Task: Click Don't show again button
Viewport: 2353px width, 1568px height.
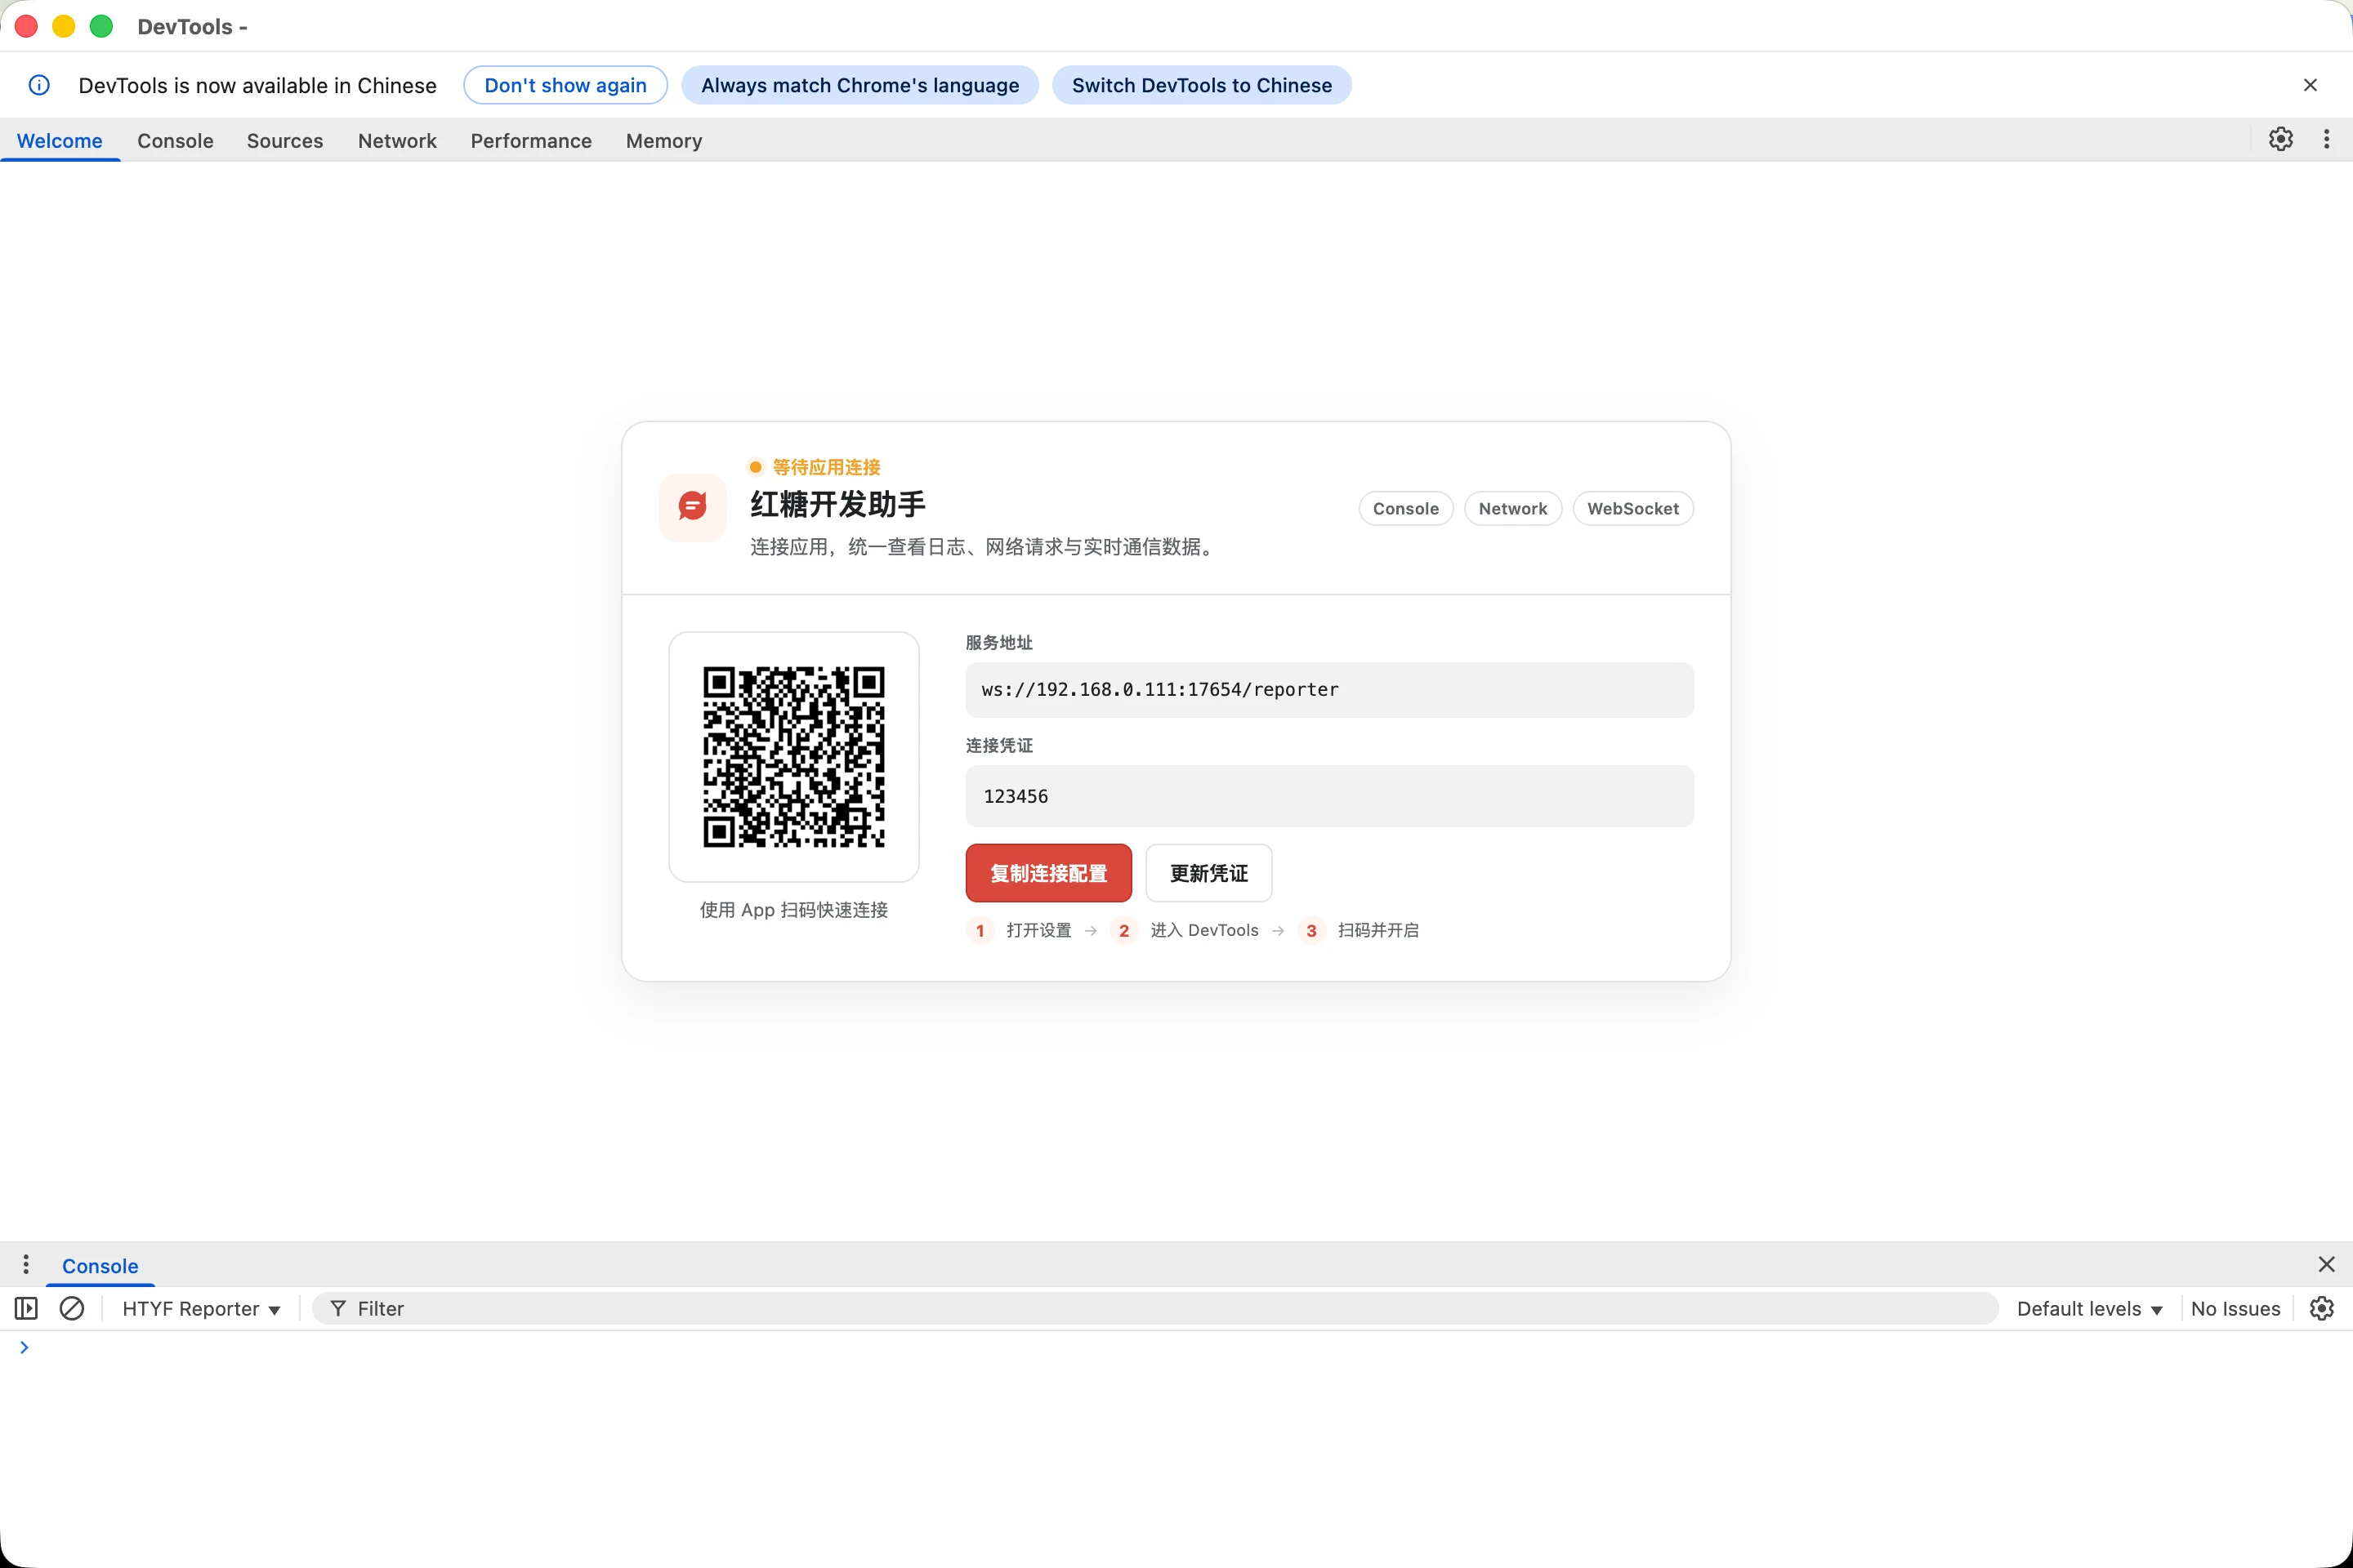Action: [565, 85]
